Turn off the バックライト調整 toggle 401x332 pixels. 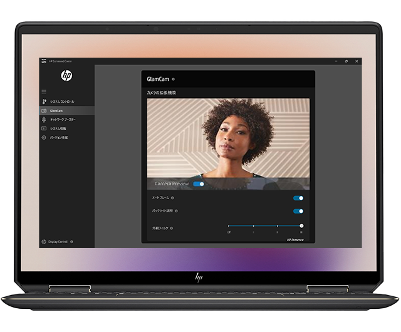[298, 211]
